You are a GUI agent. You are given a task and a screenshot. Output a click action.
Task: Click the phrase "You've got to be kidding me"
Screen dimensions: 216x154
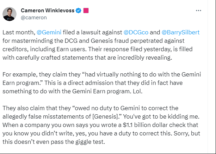point(161,116)
